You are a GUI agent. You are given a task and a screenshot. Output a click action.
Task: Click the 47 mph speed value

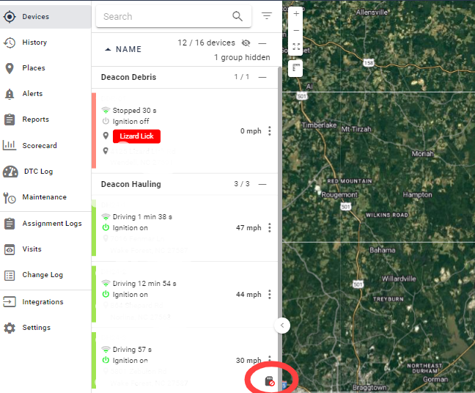tap(248, 228)
